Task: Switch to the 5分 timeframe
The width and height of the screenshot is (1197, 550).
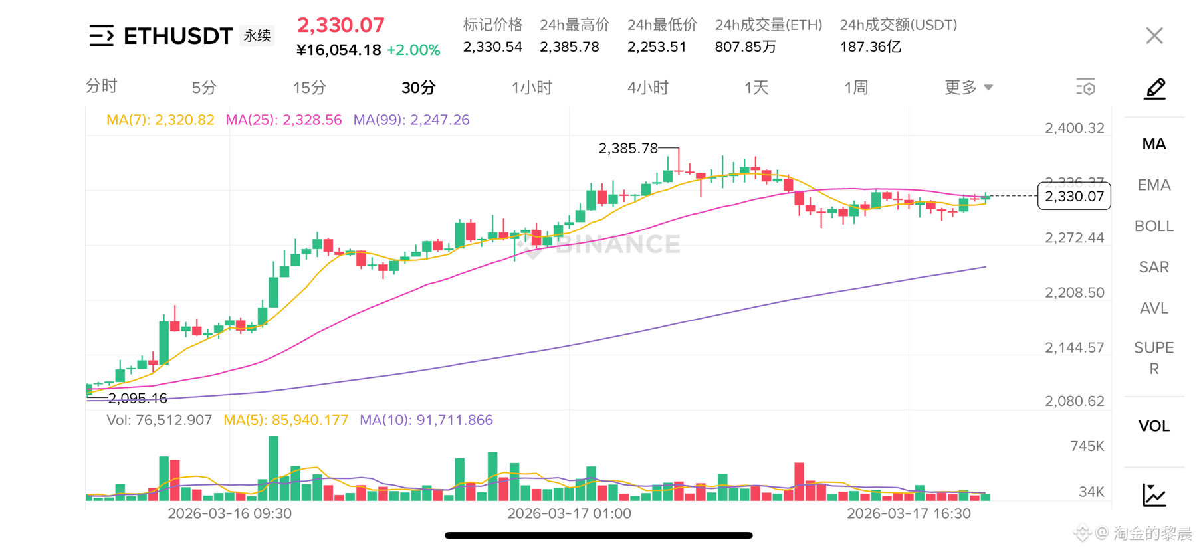Action: (204, 88)
